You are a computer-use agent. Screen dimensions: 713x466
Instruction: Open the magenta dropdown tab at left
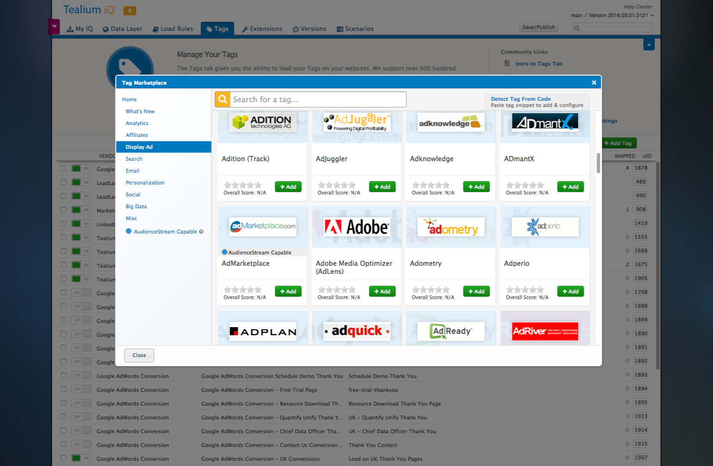click(x=54, y=27)
